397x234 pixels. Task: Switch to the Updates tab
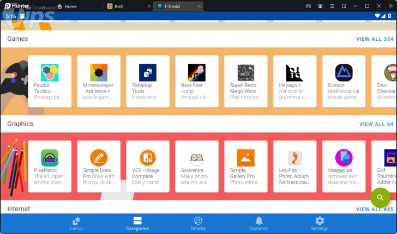258,224
